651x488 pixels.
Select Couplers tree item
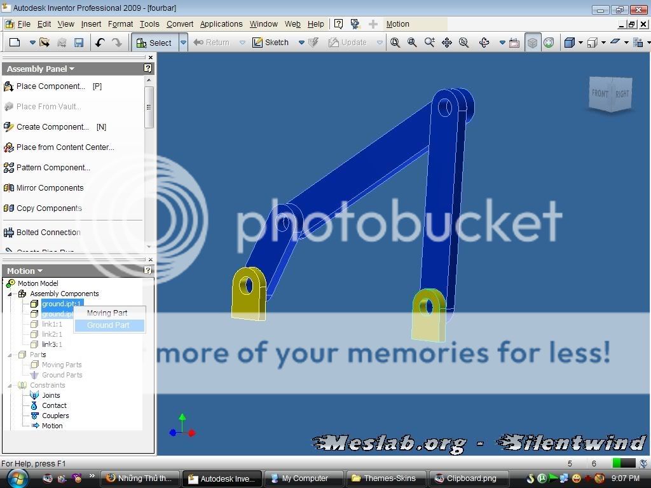click(55, 416)
